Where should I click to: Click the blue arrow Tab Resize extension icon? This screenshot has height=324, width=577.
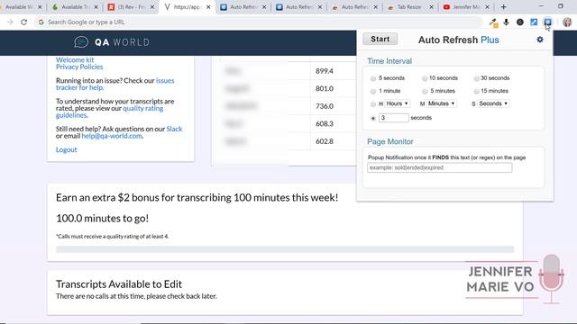pyautogui.click(x=534, y=22)
